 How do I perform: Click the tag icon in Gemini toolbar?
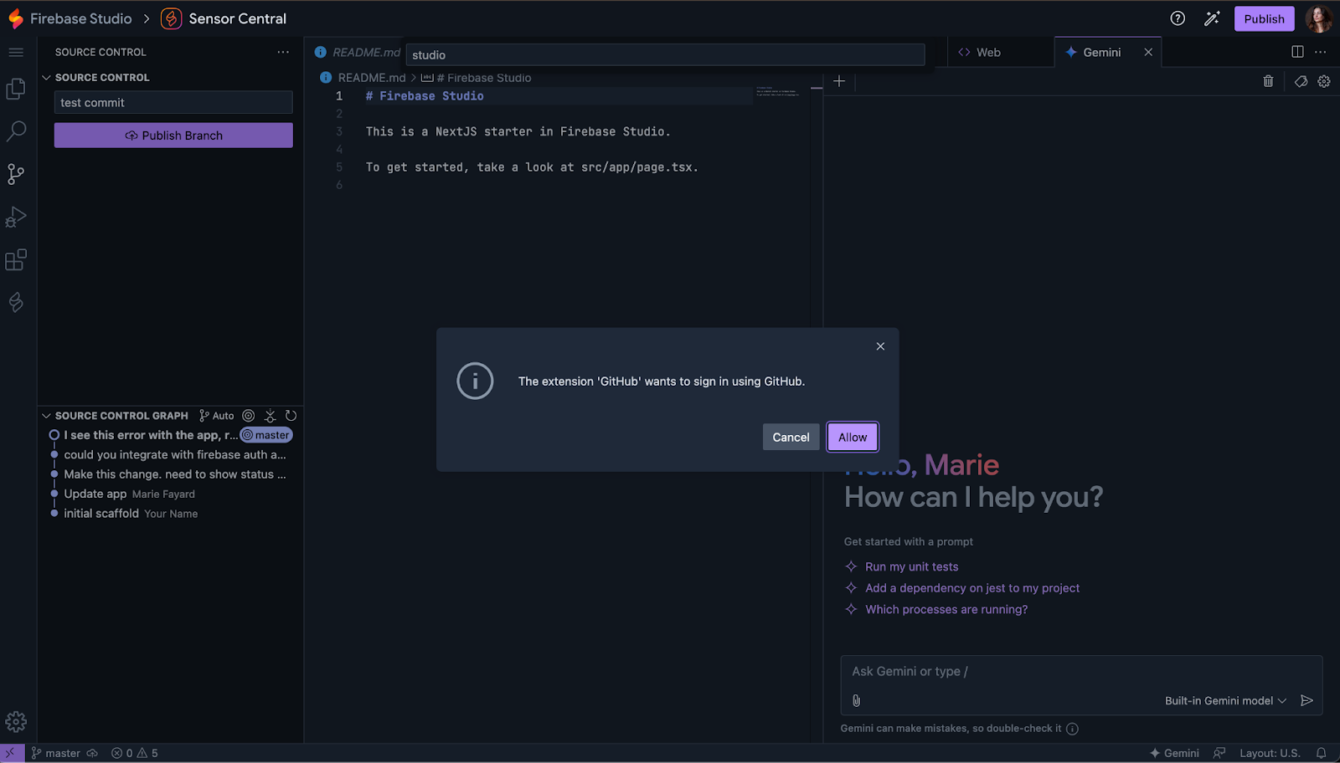(1301, 81)
